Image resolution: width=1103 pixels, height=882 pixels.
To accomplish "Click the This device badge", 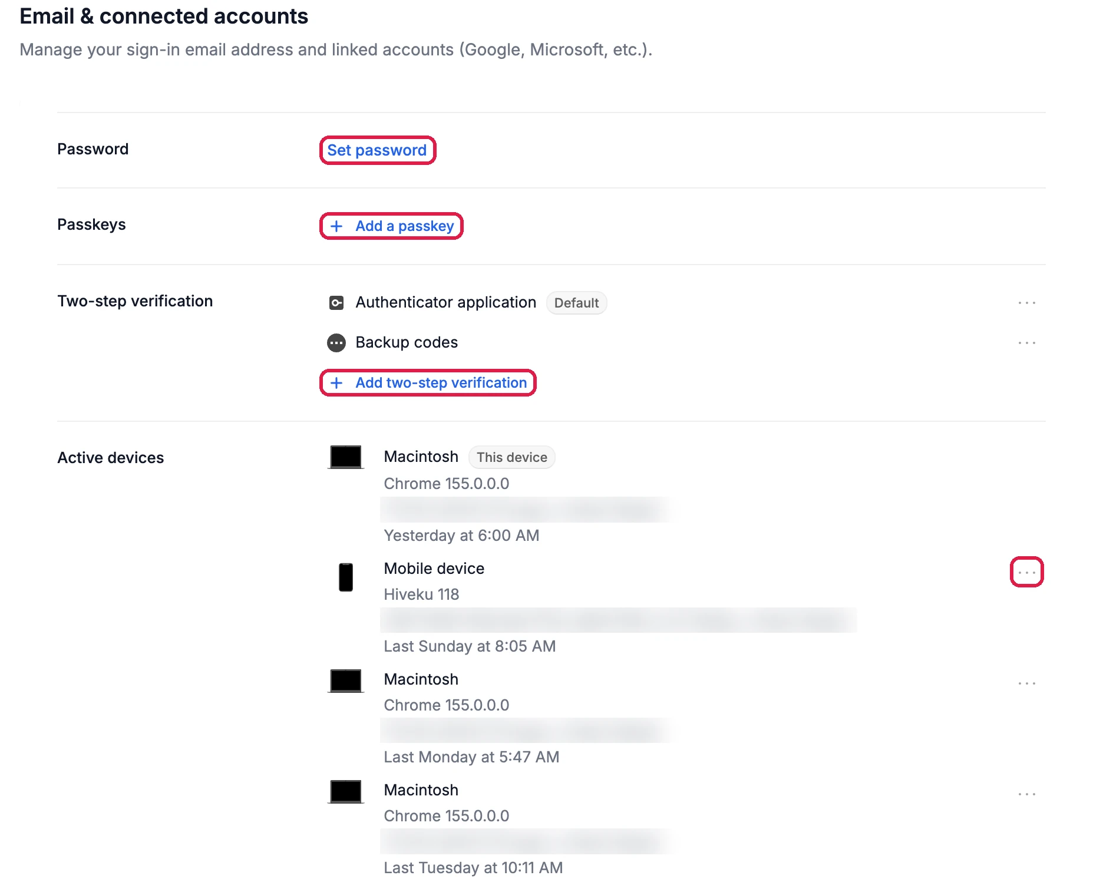I will 511,457.
